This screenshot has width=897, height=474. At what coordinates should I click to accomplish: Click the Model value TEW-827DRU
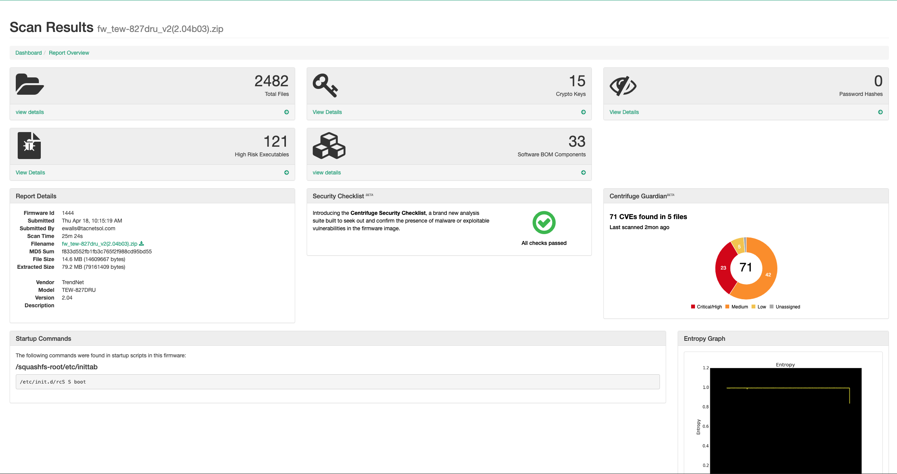tap(79, 290)
